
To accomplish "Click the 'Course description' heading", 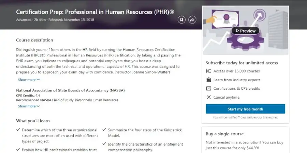I will click(x=34, y=40).
